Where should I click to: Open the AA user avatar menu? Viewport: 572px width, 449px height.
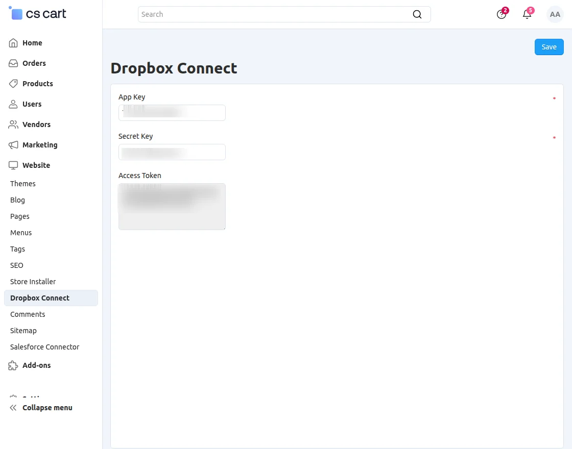(555, 14)
